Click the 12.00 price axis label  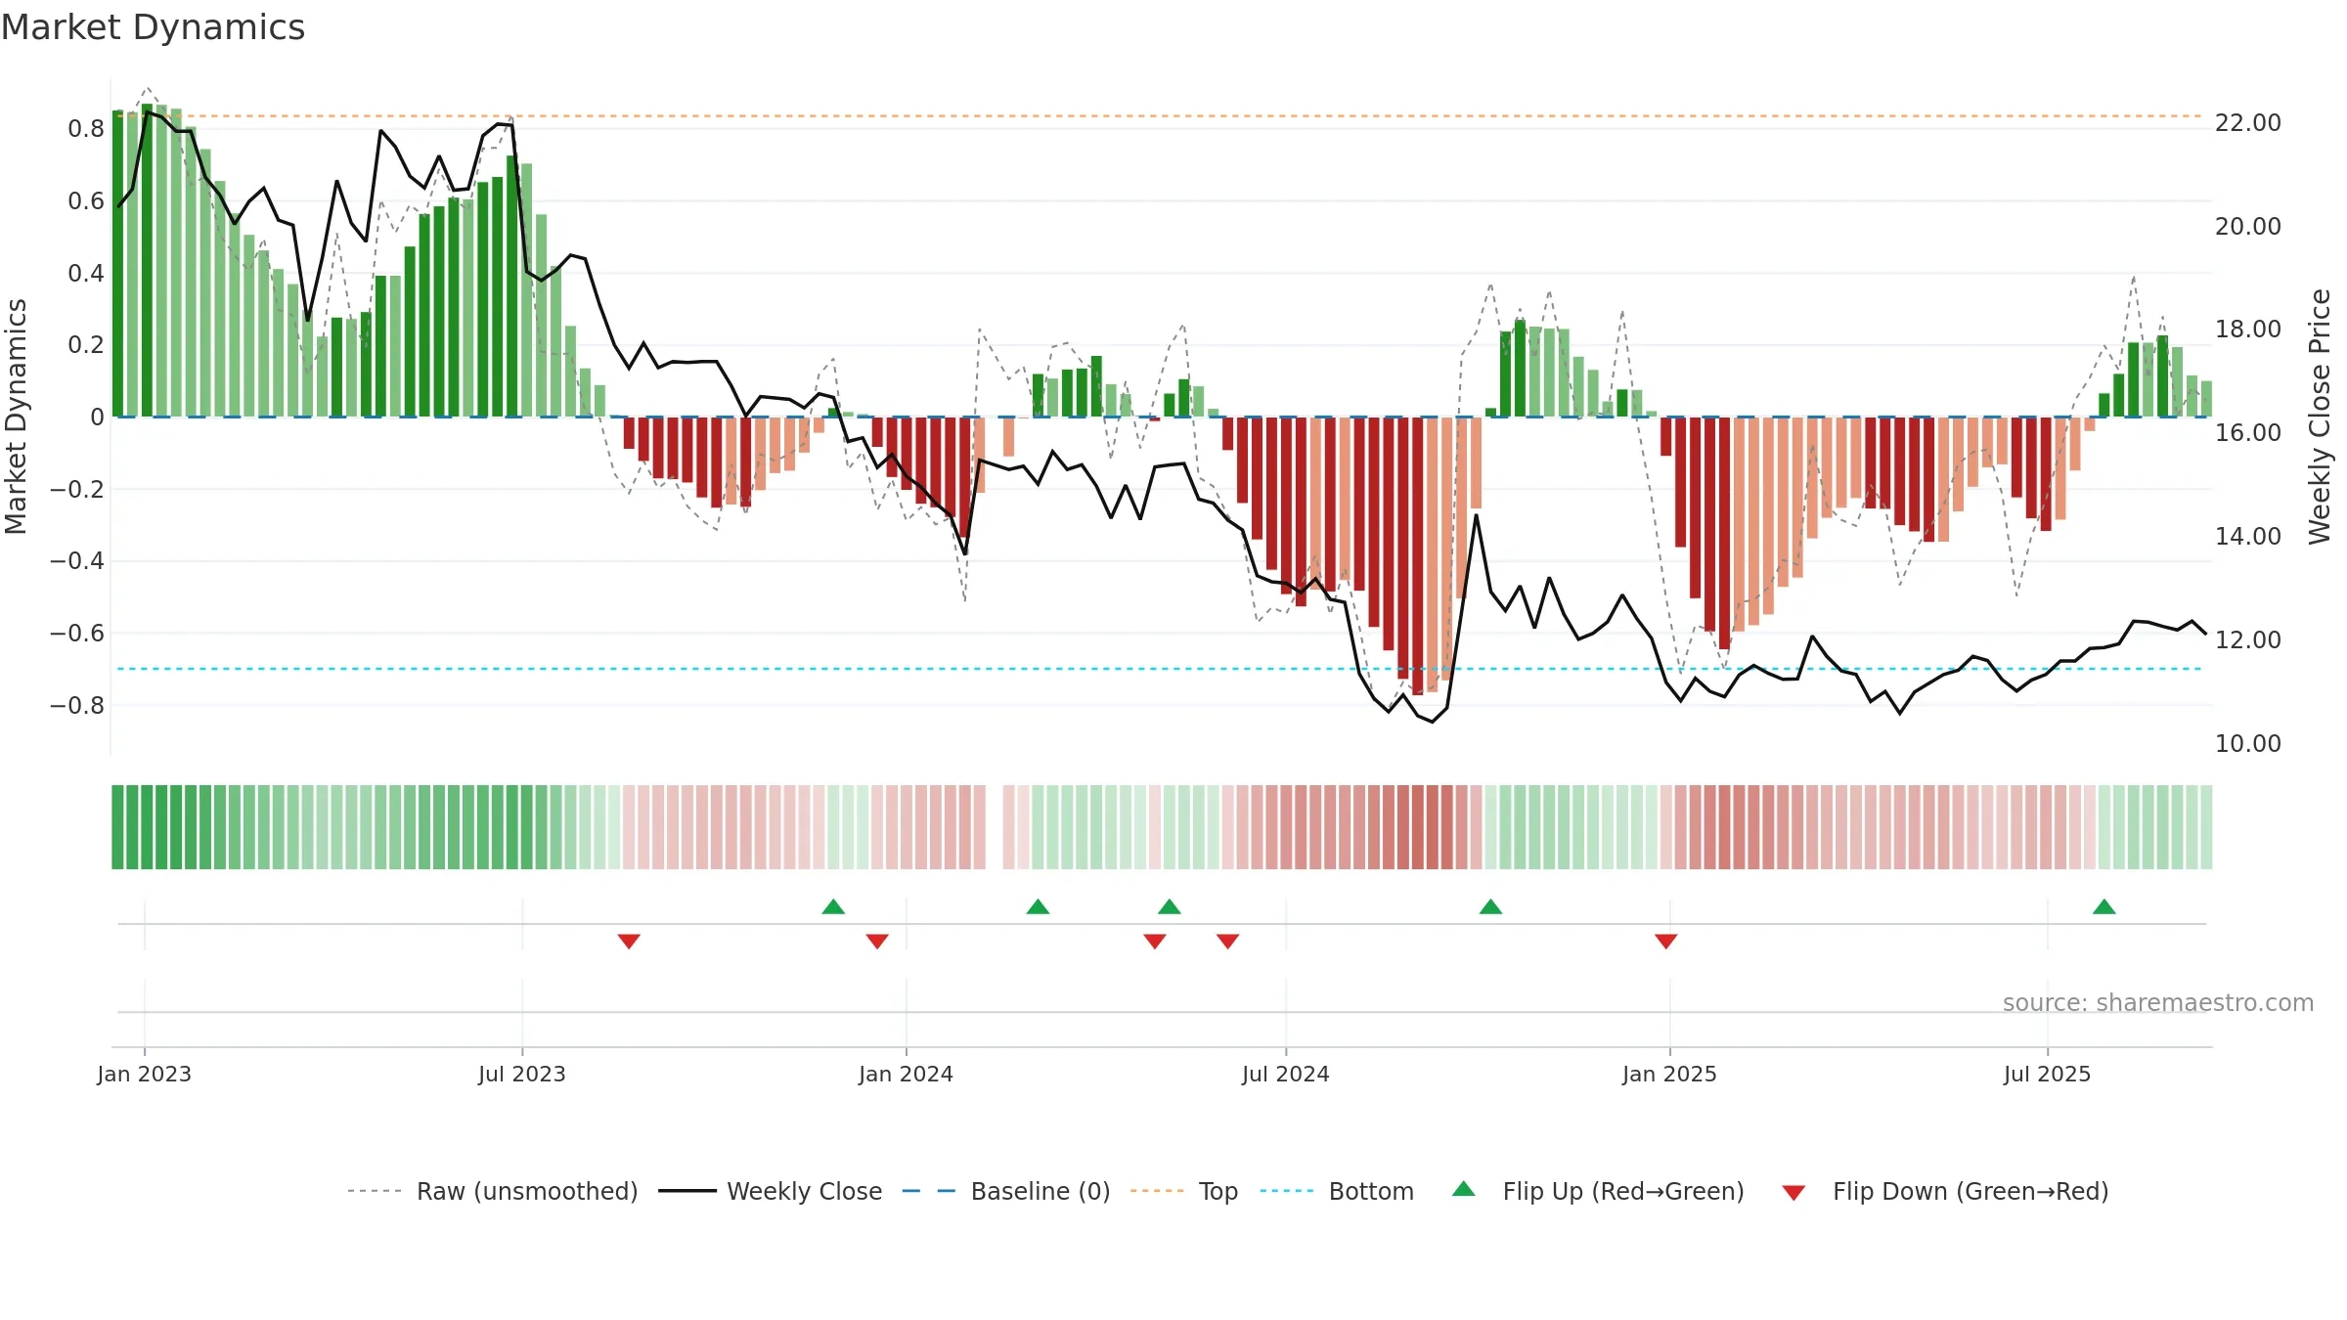click(x=2248, y=640)
